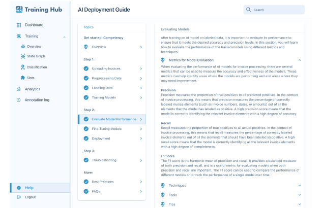Viewport: 322px width, 208px height.
Task: Click the Annotation log clock icon
Action: click(x=19, y=100)
